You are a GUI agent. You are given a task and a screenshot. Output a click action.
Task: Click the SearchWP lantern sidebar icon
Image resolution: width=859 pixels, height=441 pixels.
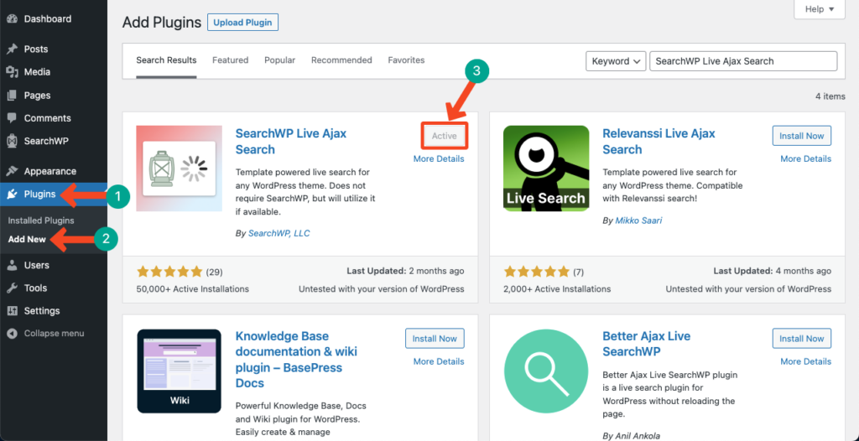(12, 141)
